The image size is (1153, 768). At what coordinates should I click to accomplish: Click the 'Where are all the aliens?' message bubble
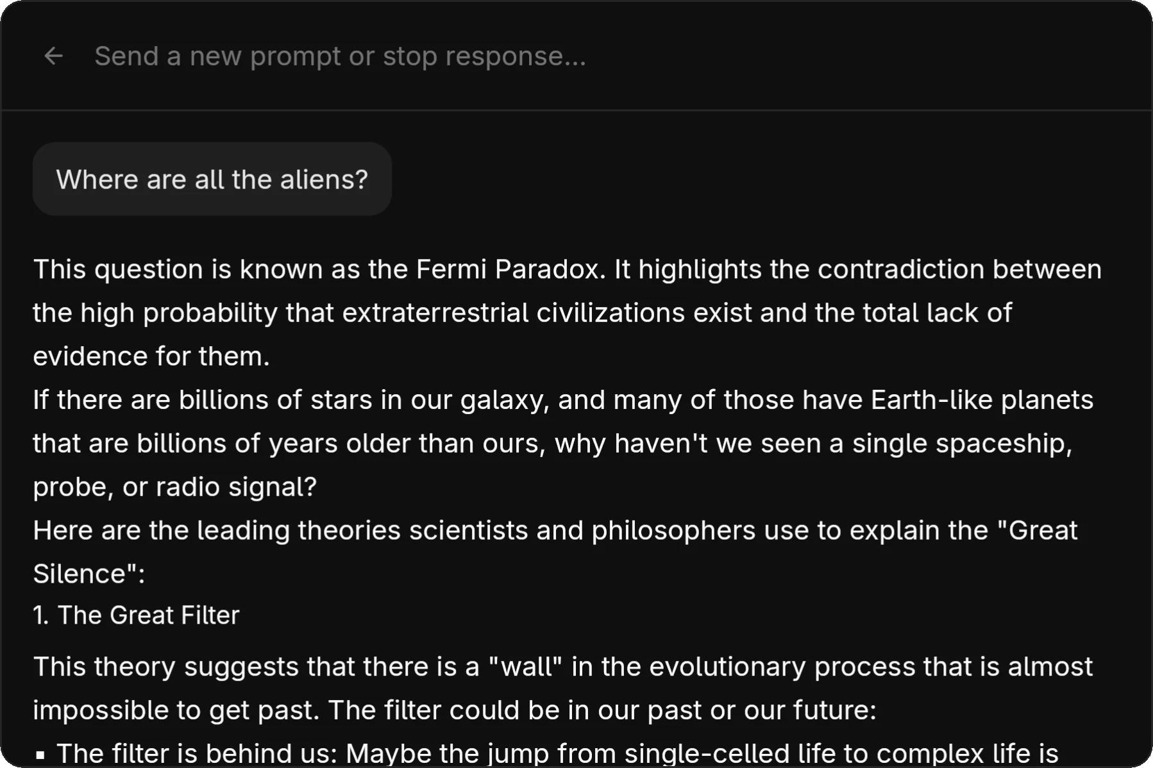click(x=212, y=179)
